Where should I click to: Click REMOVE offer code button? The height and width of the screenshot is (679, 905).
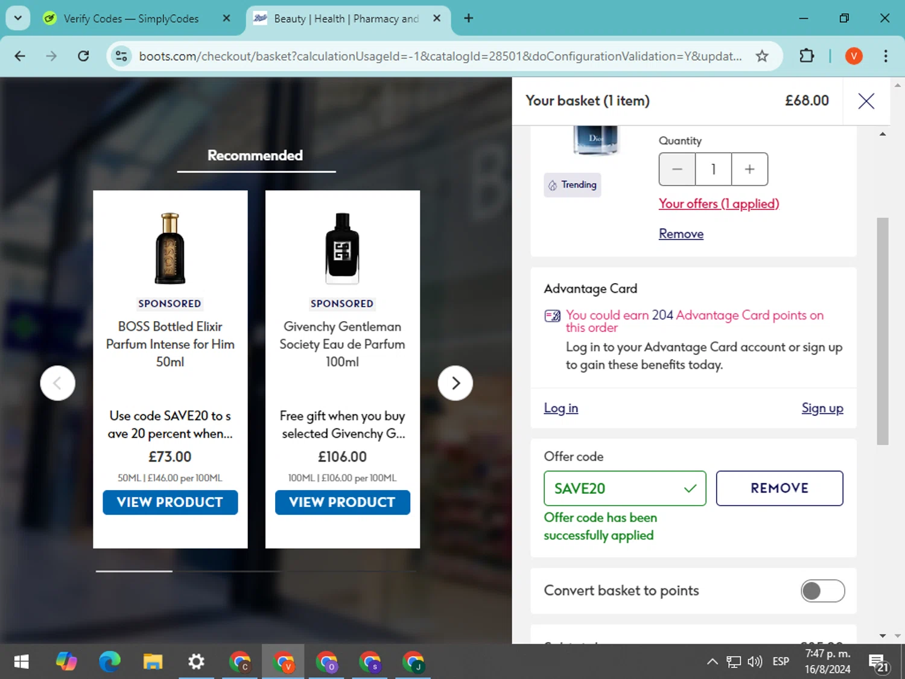[780, 488]
